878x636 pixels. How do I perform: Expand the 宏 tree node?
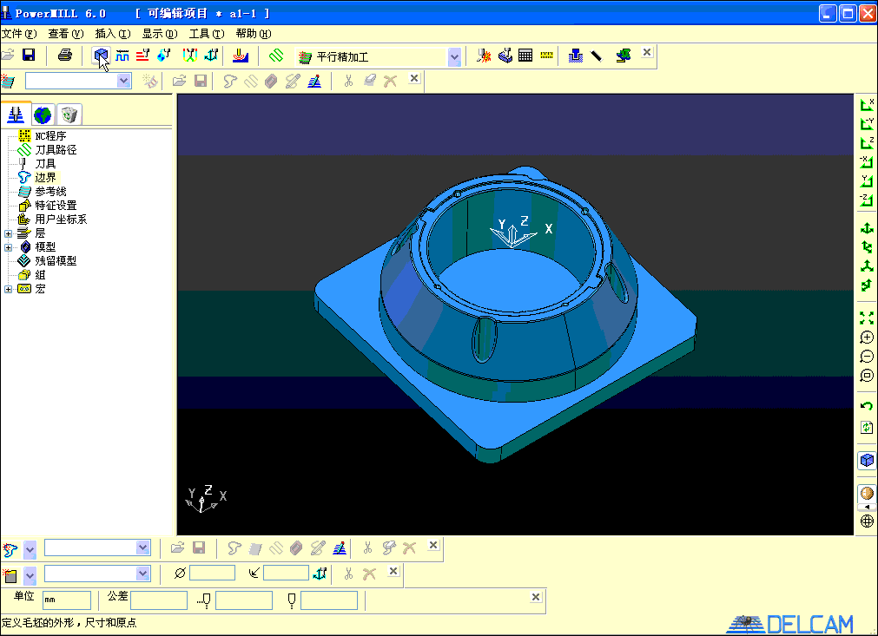(x=8, y=289)
